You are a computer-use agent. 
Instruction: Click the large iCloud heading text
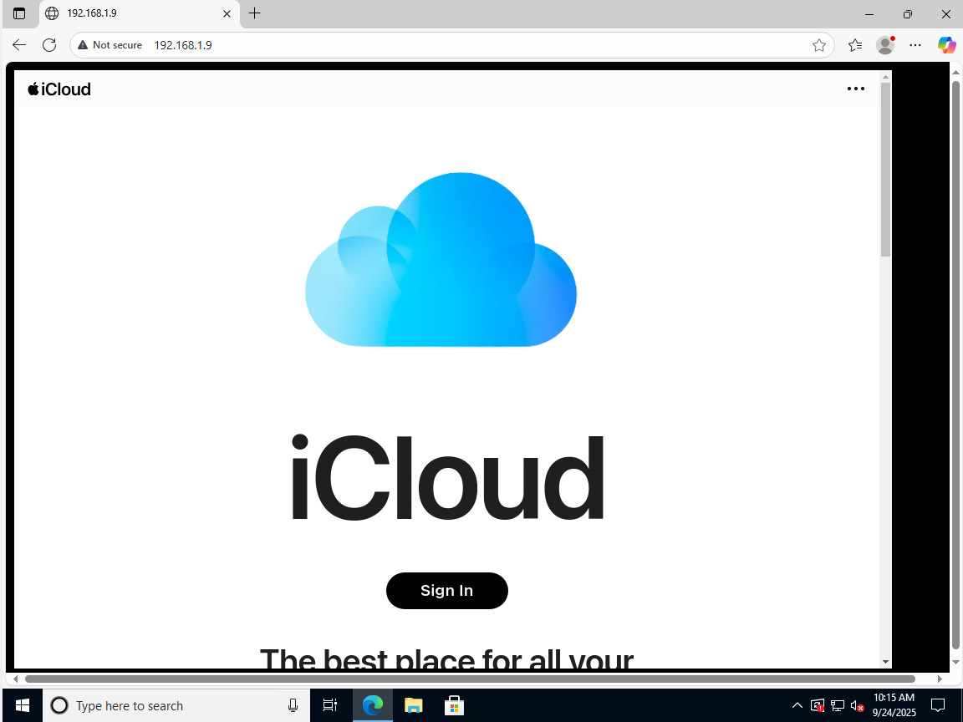(x=447, y=478)
